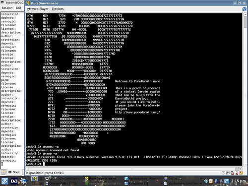The width and height of the screenshot is (248, 186).
Task: Open the volume mixer tray icon
Action: point(206,181)
